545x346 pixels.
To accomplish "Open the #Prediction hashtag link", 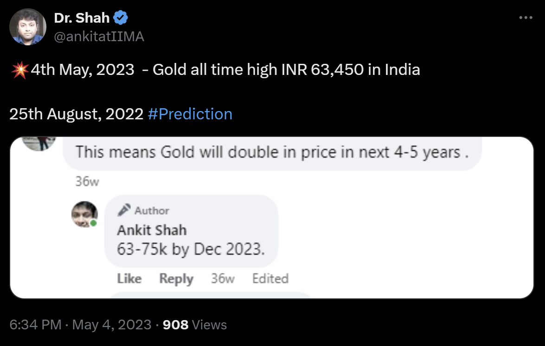I will click(190, 114).
